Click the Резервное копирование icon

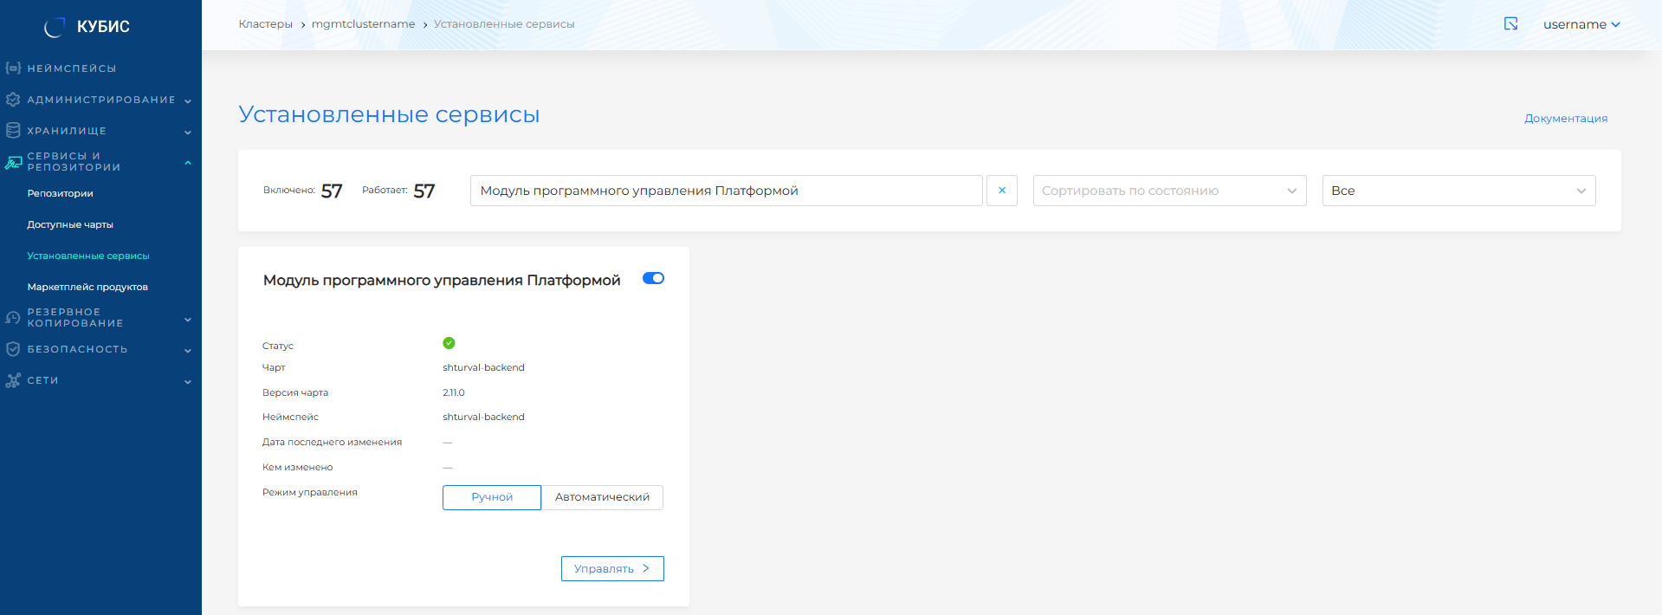[x=13, y=318]
